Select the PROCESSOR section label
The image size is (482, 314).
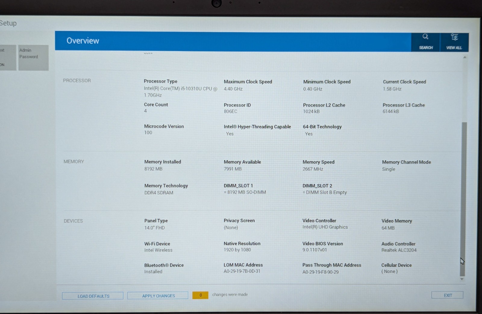click(77, 81)
